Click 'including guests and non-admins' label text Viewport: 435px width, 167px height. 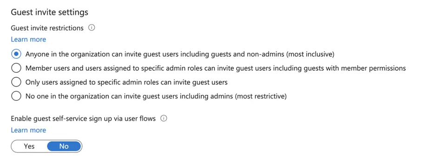[232, 55]
